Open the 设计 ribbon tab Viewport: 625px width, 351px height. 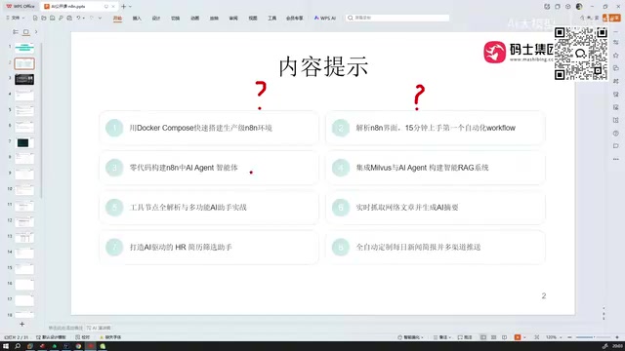pos(156,19)
